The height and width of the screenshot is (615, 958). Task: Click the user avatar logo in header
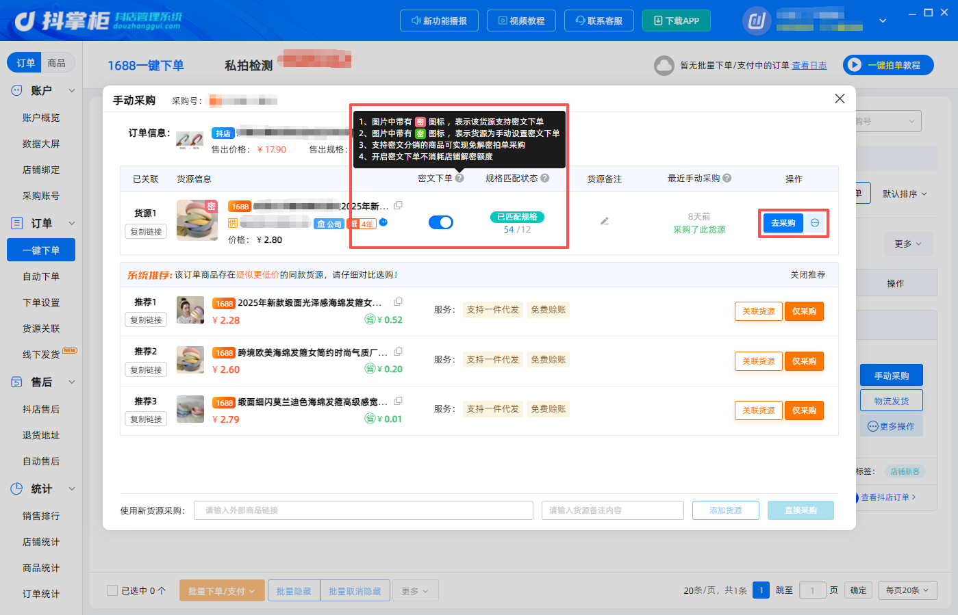click(x=757, y=21)
